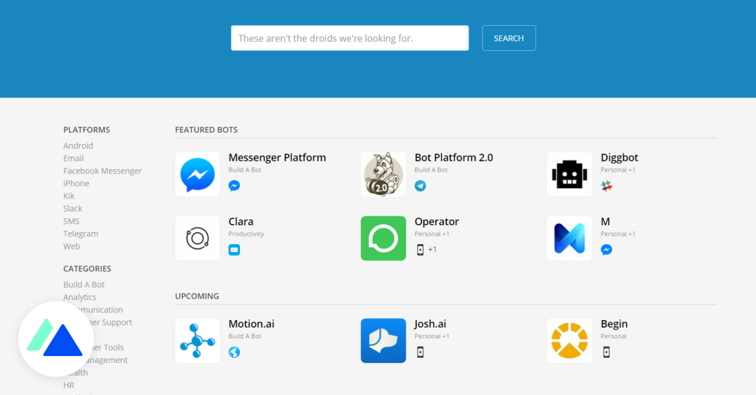Screen dimensions: 756x395
Task: Click the green Operator chat icon
Action: [x=383, y=238]
